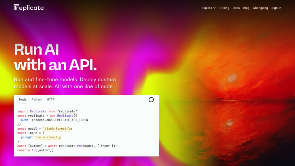This screenshot has width=295, height=166.
Task: Click the replicate.run code line
Action: [x=67, y=146]
